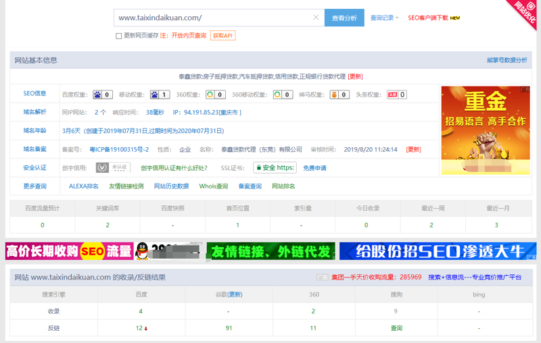Click the 免费申请 SSL link

tap(314, 168)
